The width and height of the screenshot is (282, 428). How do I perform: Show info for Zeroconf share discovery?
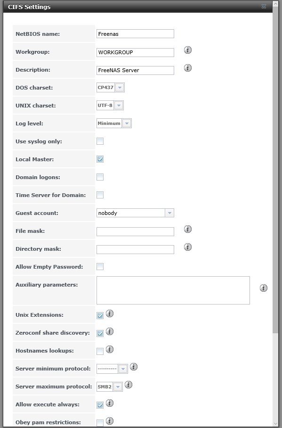pyautogui.click(x=110, y=331)
